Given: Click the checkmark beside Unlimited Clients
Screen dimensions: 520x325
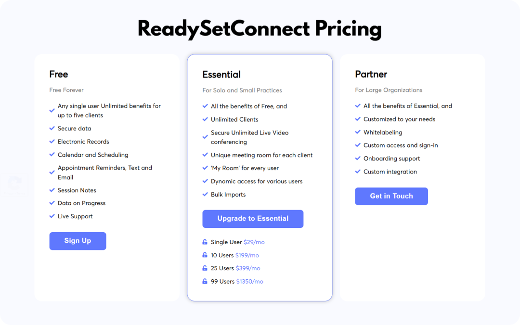Looking at the screenshot, I should [205, 119].
